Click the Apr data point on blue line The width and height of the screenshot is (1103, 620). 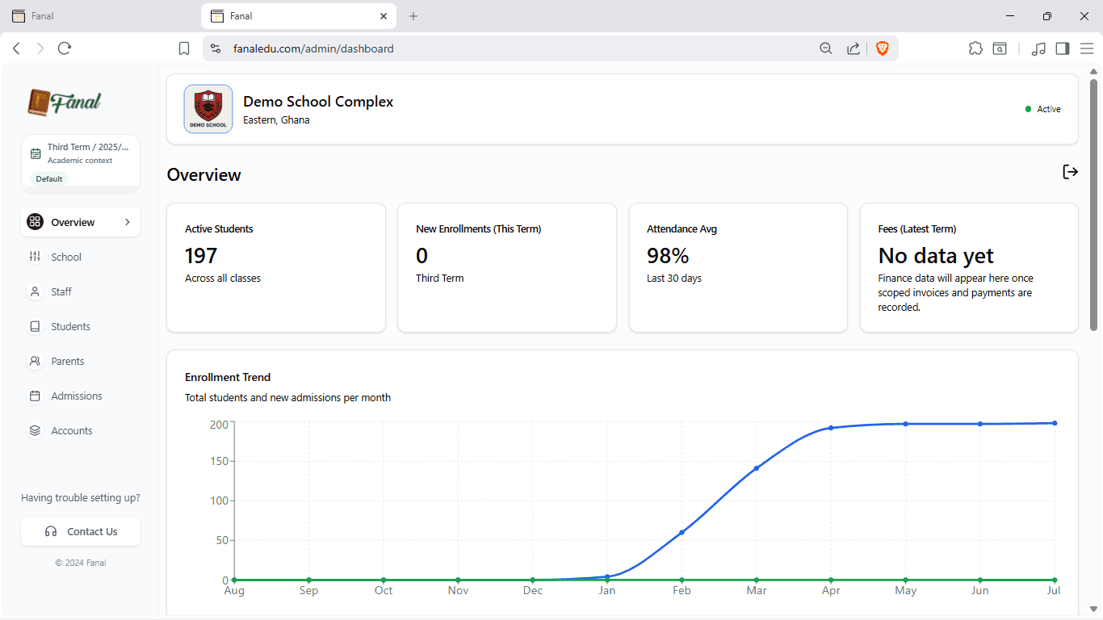[x=831, y=428]
